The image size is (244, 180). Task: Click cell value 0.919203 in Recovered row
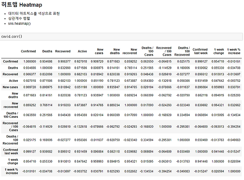pos(130,74)
